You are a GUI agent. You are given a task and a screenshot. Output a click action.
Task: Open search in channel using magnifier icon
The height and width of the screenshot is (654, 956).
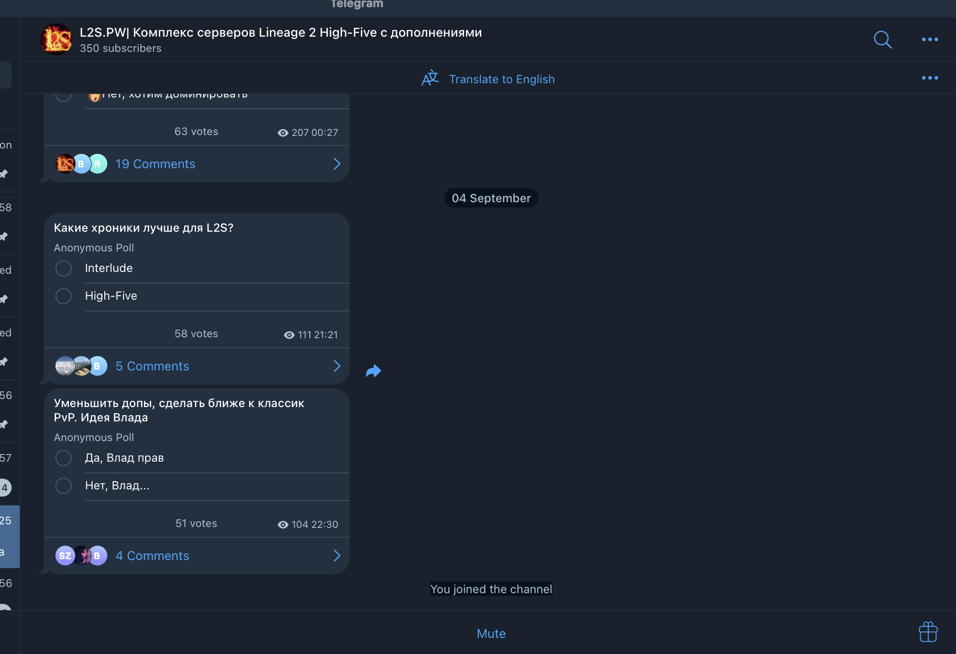(x=882, y=39)
